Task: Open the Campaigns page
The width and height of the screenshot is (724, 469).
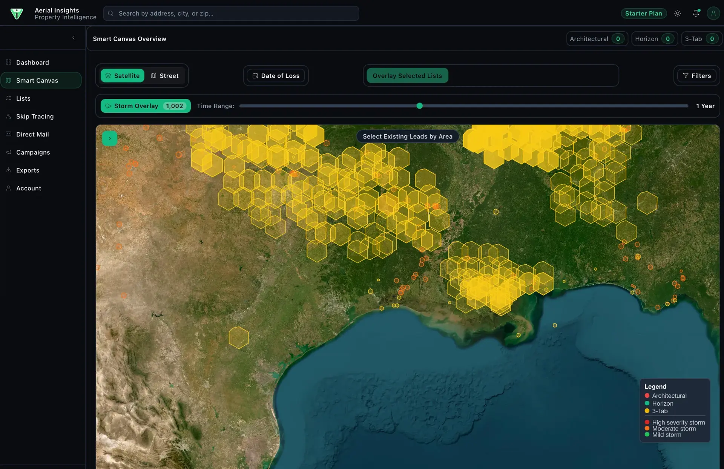Action: (41, 152)
